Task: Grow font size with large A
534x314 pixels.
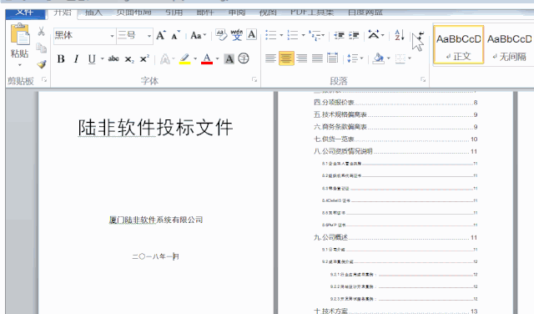Action: [x=161, y=35]
